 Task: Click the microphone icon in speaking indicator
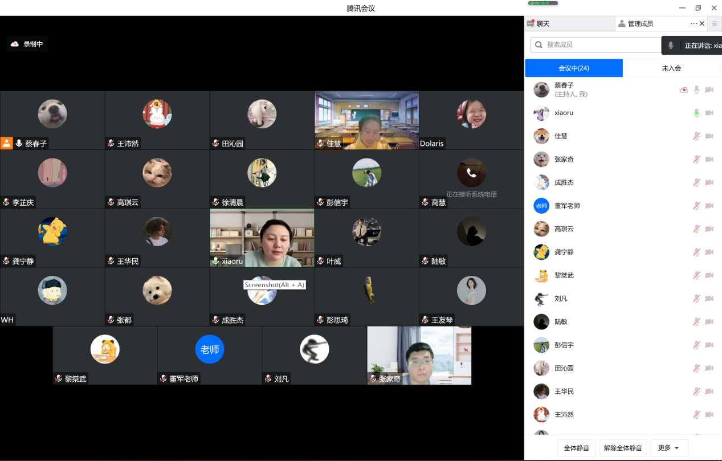coord(671,46)
